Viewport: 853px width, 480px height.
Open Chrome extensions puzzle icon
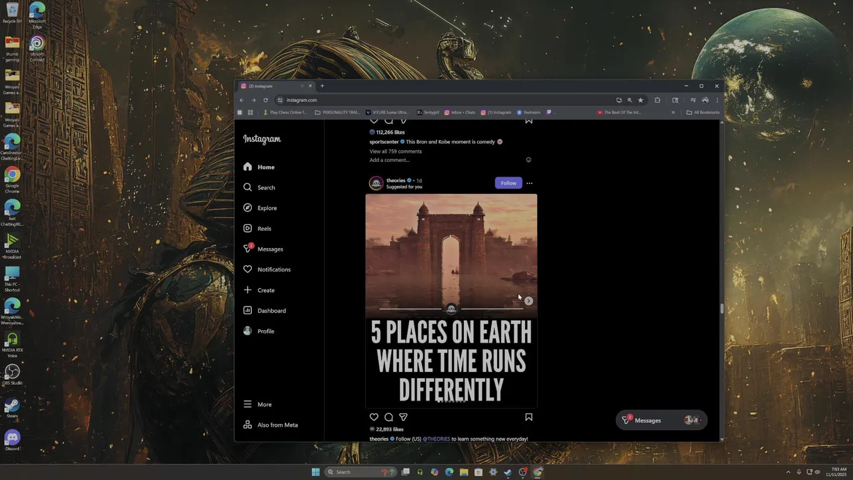tap(657, 100)
